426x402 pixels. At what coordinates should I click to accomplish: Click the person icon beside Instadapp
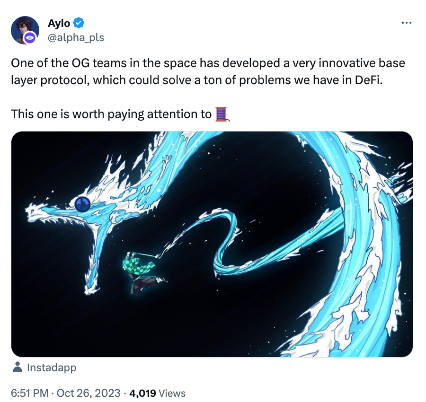pos(18,367)
